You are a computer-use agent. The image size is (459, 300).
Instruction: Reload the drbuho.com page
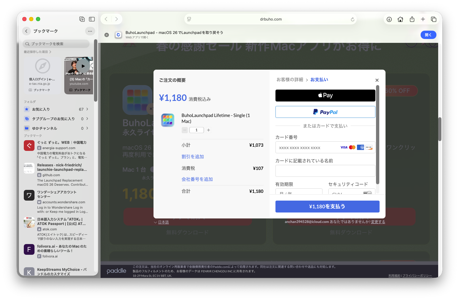(353, 19)
